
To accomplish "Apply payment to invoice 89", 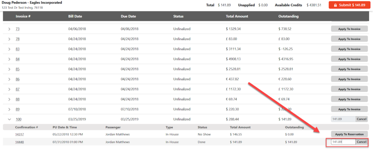I will click(349, 109).
